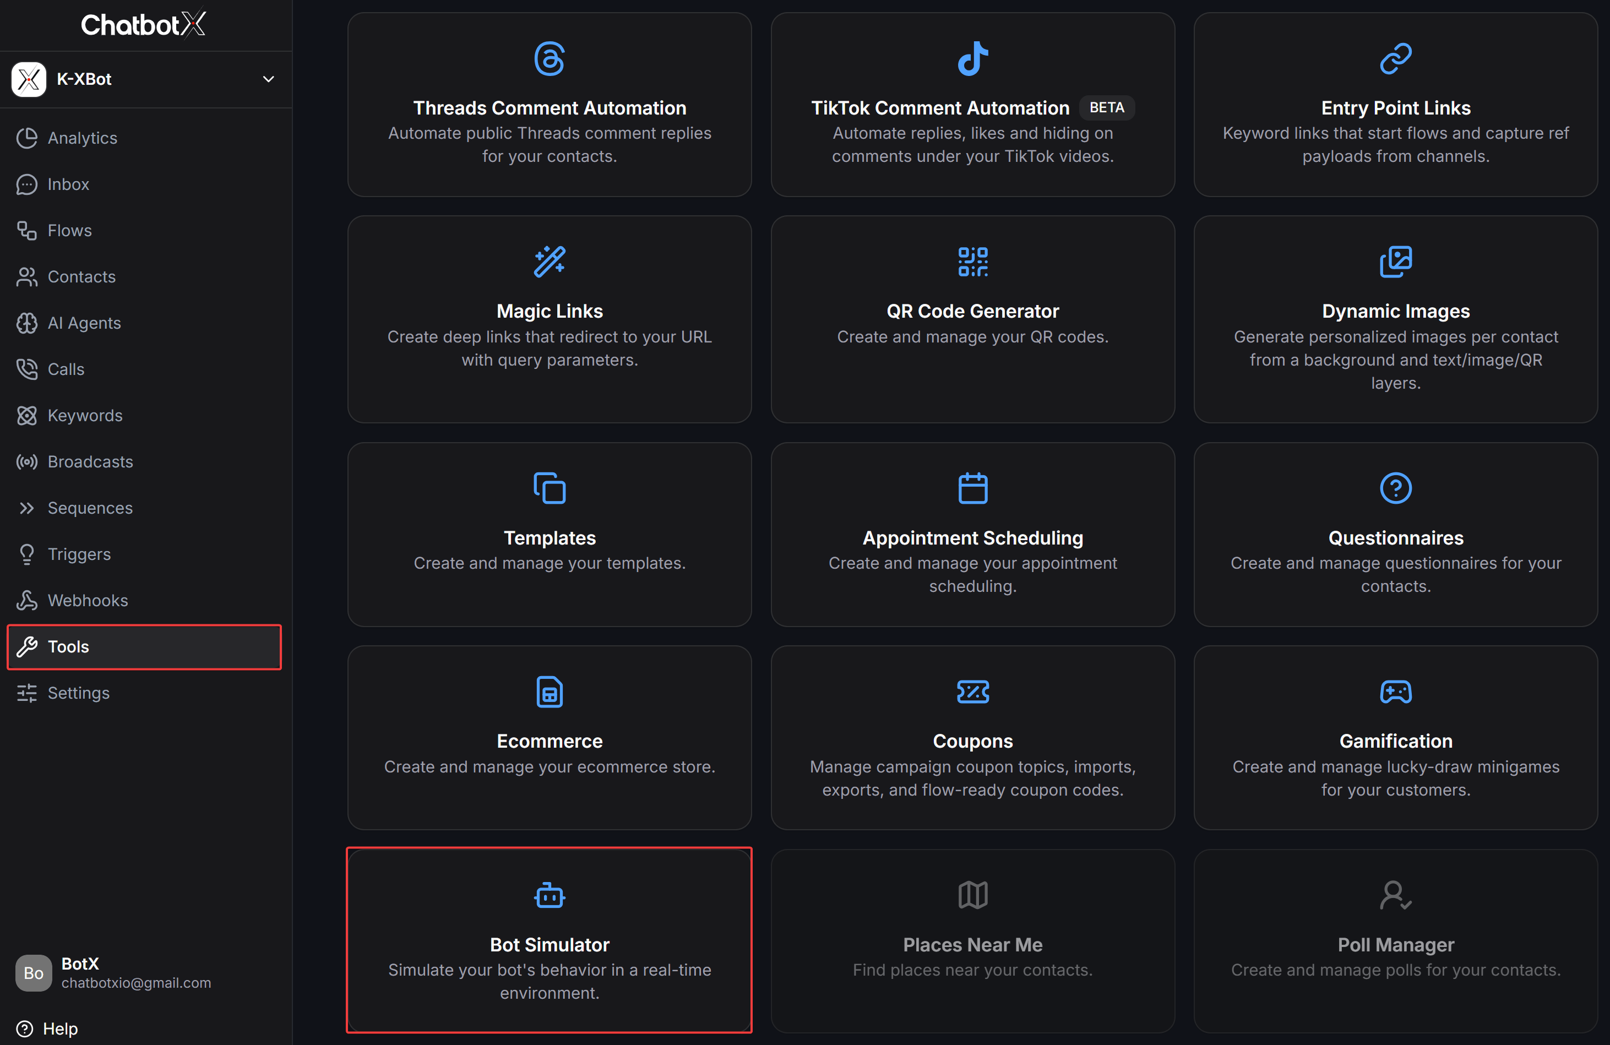Open Flows from the sidebar
Image resolution: width=1610 pixels, height=1045 pixels.
point(145,231)
